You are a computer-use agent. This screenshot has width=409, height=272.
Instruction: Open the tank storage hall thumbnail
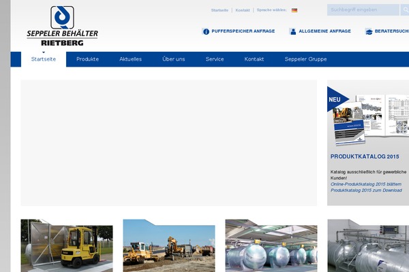271,245
